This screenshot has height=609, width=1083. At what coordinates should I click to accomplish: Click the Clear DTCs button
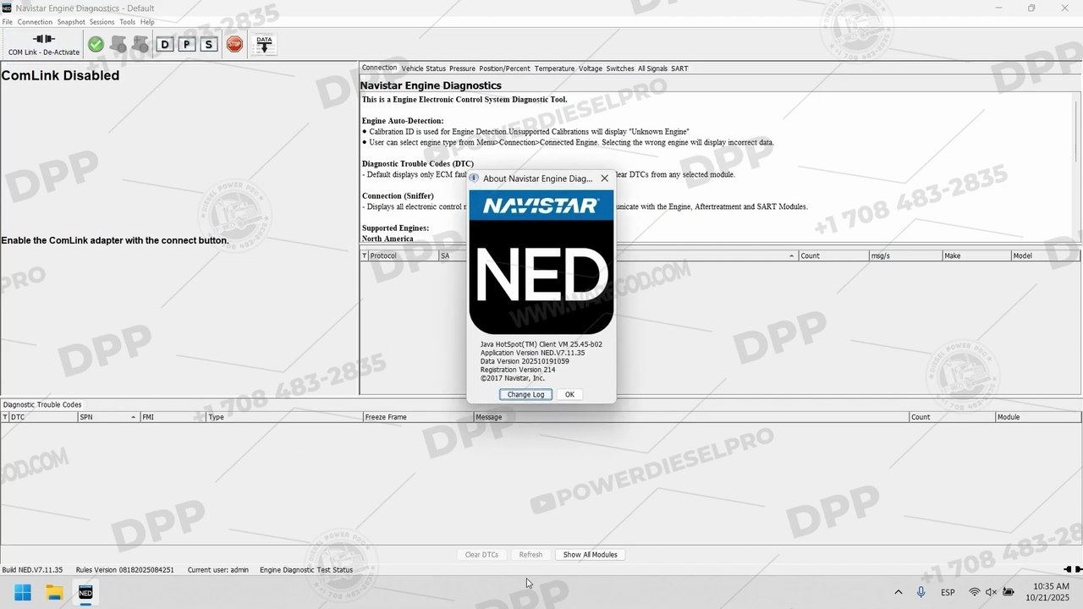click(x=481, y=555)
